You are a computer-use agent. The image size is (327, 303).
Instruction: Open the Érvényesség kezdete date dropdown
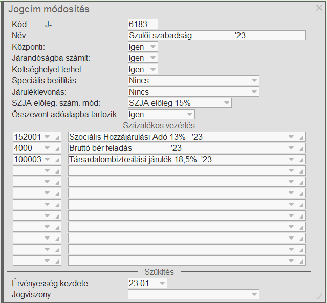point(162,283)
